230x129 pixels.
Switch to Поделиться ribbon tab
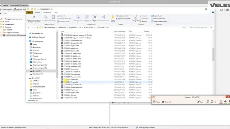47,13
